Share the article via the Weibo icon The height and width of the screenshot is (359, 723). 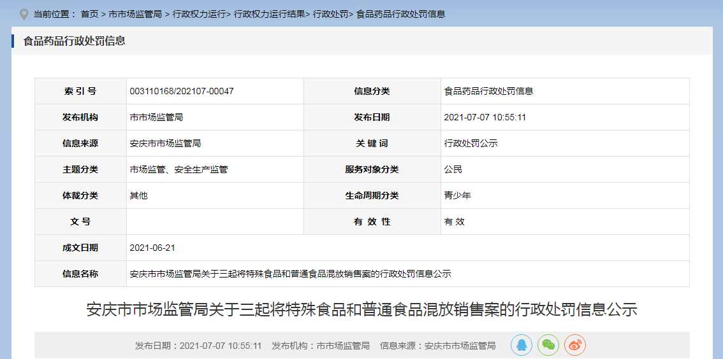click(x=575, y=345)
